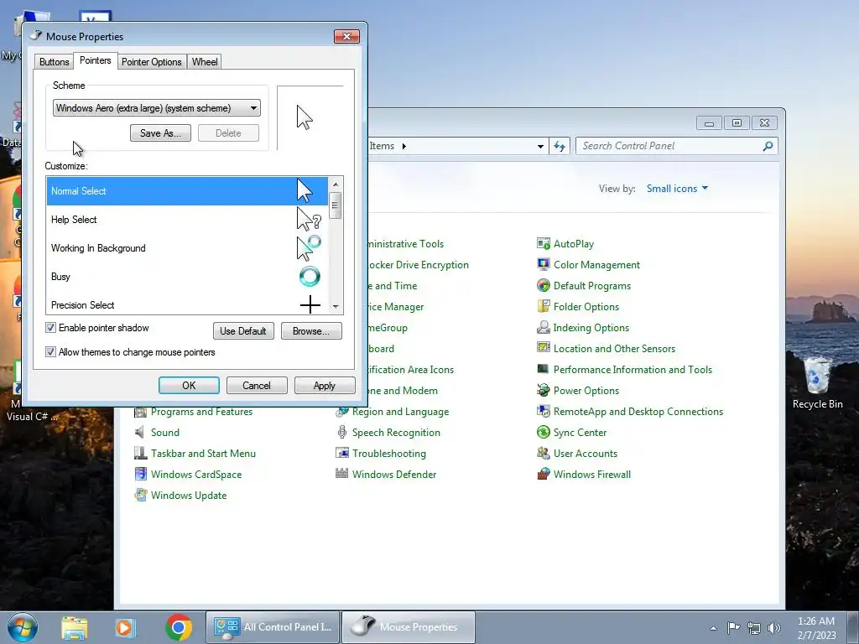
Task: Click scroll up arrow in Customize list
Action: coord(336,184)
